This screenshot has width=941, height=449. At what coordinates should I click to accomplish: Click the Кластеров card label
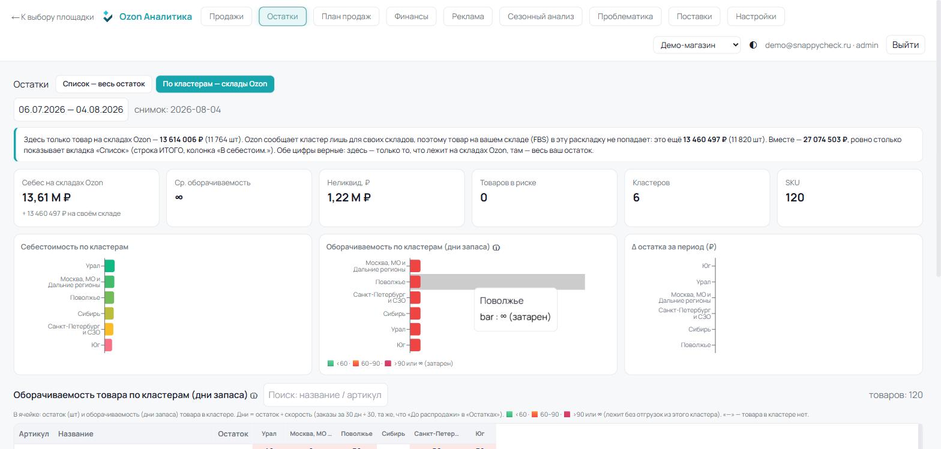coord(651,183)
